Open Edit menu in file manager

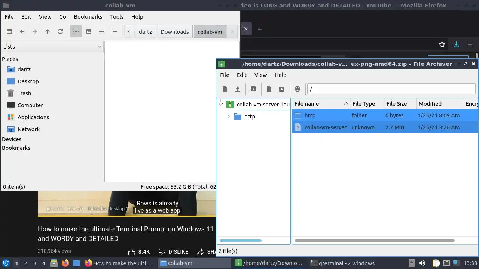[26, 17]
